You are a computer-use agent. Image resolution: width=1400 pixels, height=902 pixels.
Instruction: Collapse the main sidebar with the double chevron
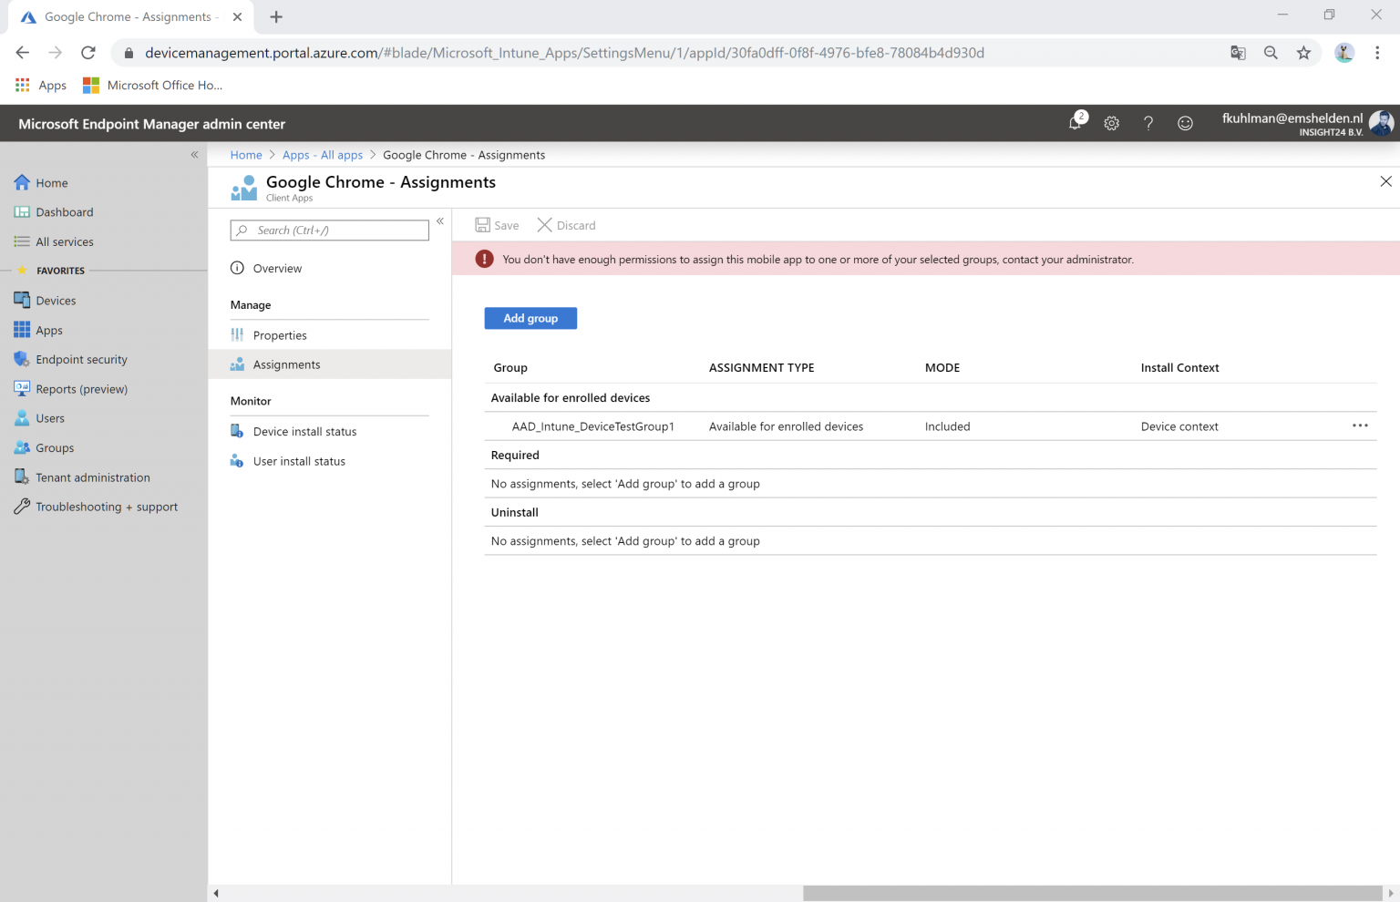194,155
